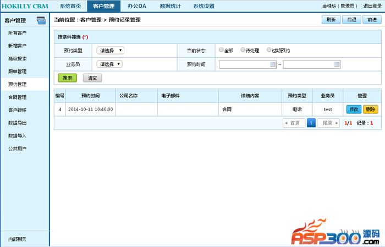Open the start date calendar picker icon

pos(273,64)
